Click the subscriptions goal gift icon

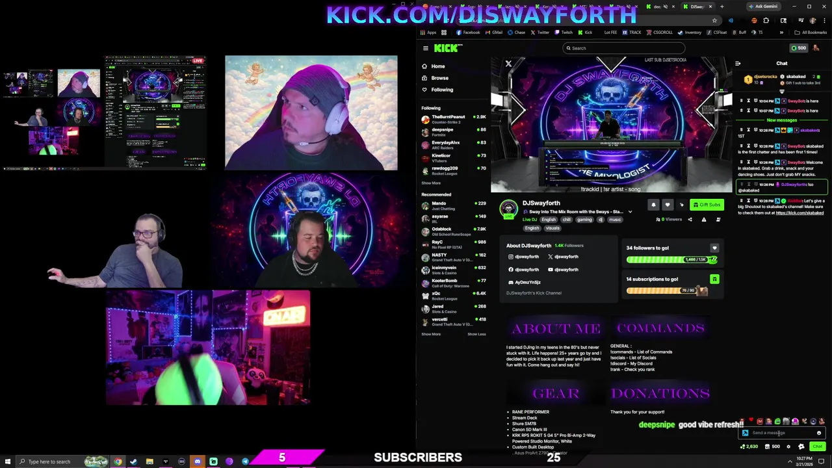(714, 279)
